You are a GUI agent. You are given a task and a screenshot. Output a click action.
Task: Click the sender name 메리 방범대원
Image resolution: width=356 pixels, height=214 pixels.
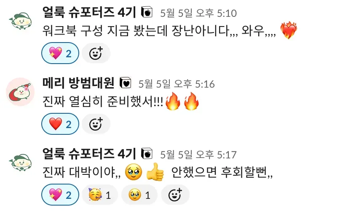coord(78,83)
